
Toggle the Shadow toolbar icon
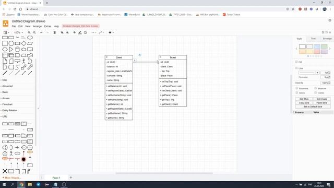[85, 32]
